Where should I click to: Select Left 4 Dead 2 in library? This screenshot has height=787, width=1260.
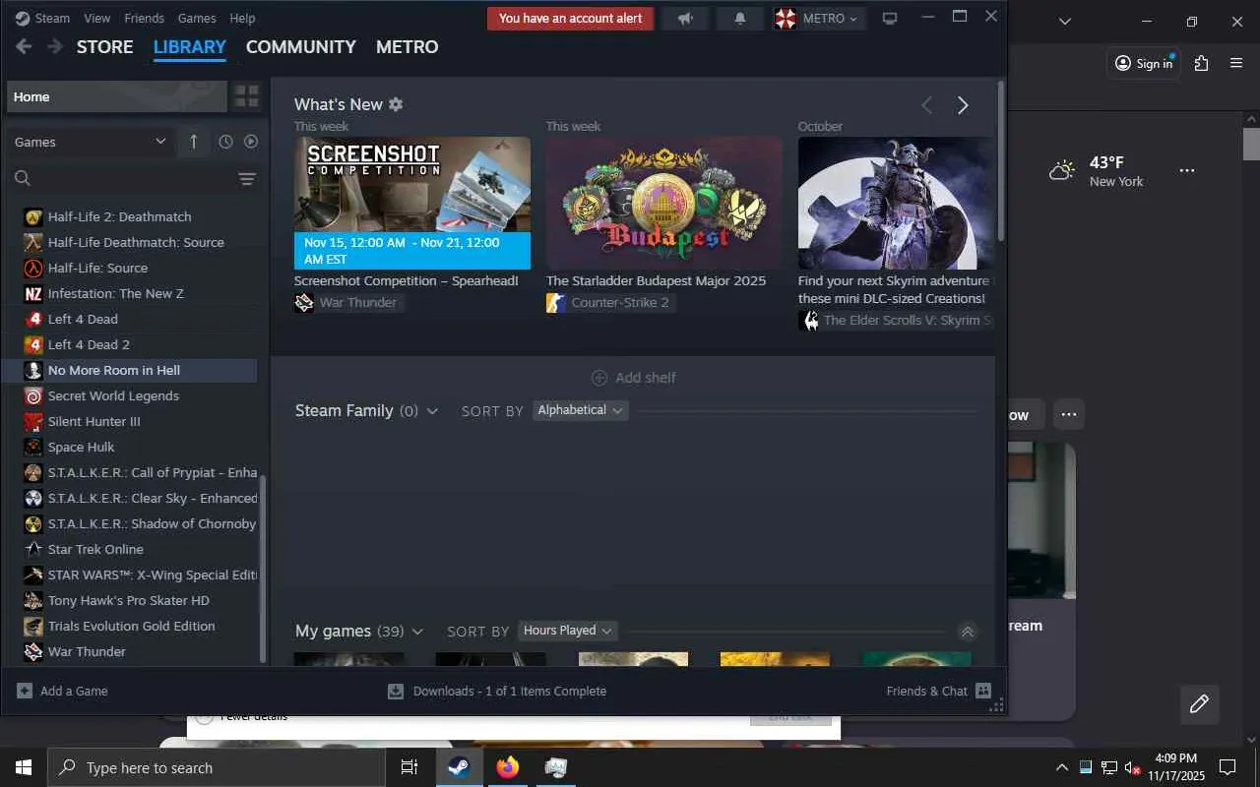click(x=131, y=344)
